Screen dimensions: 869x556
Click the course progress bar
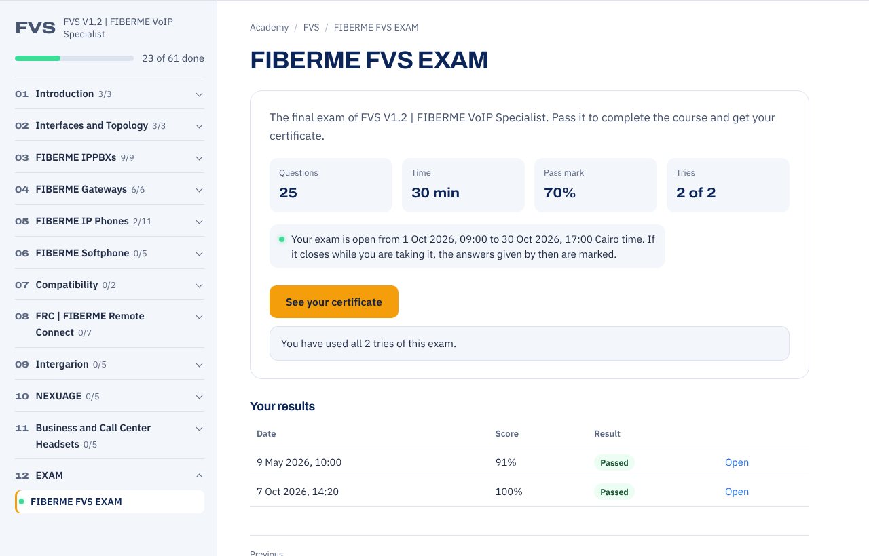[74, 58]
